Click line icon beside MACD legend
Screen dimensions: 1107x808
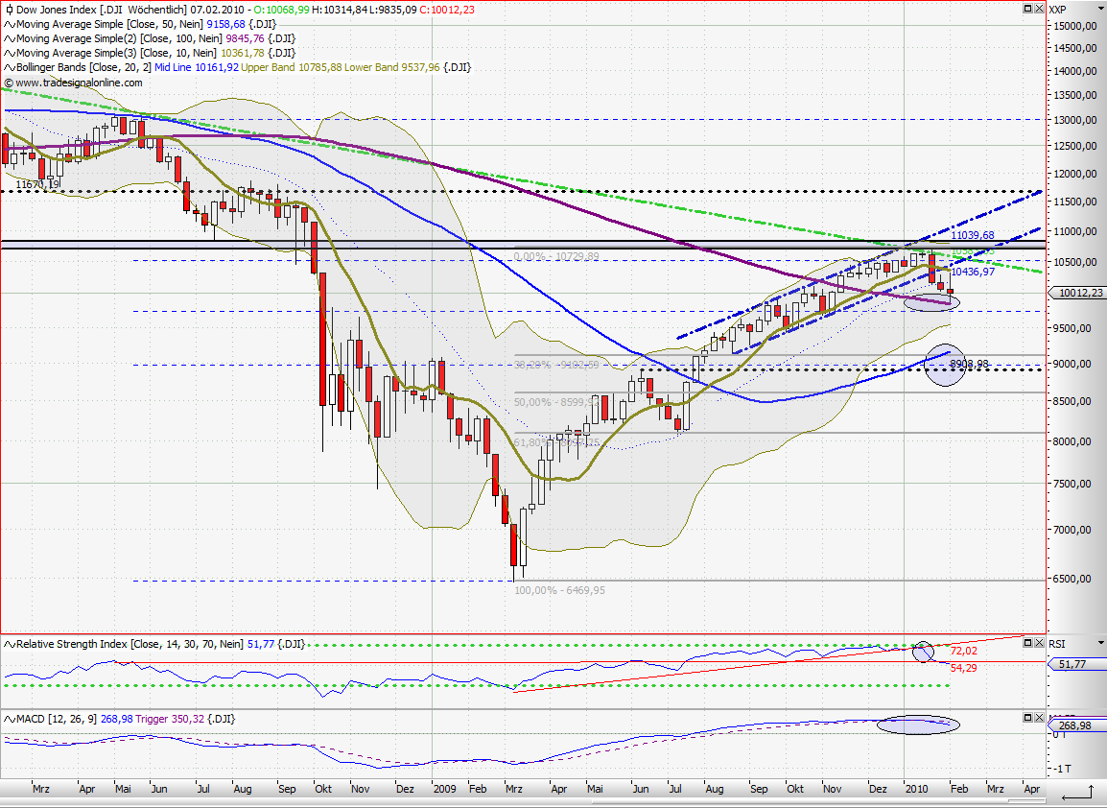point(10,719)
